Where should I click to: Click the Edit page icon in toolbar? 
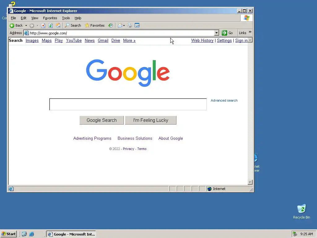pyautogui.click(x=137, y=25)
